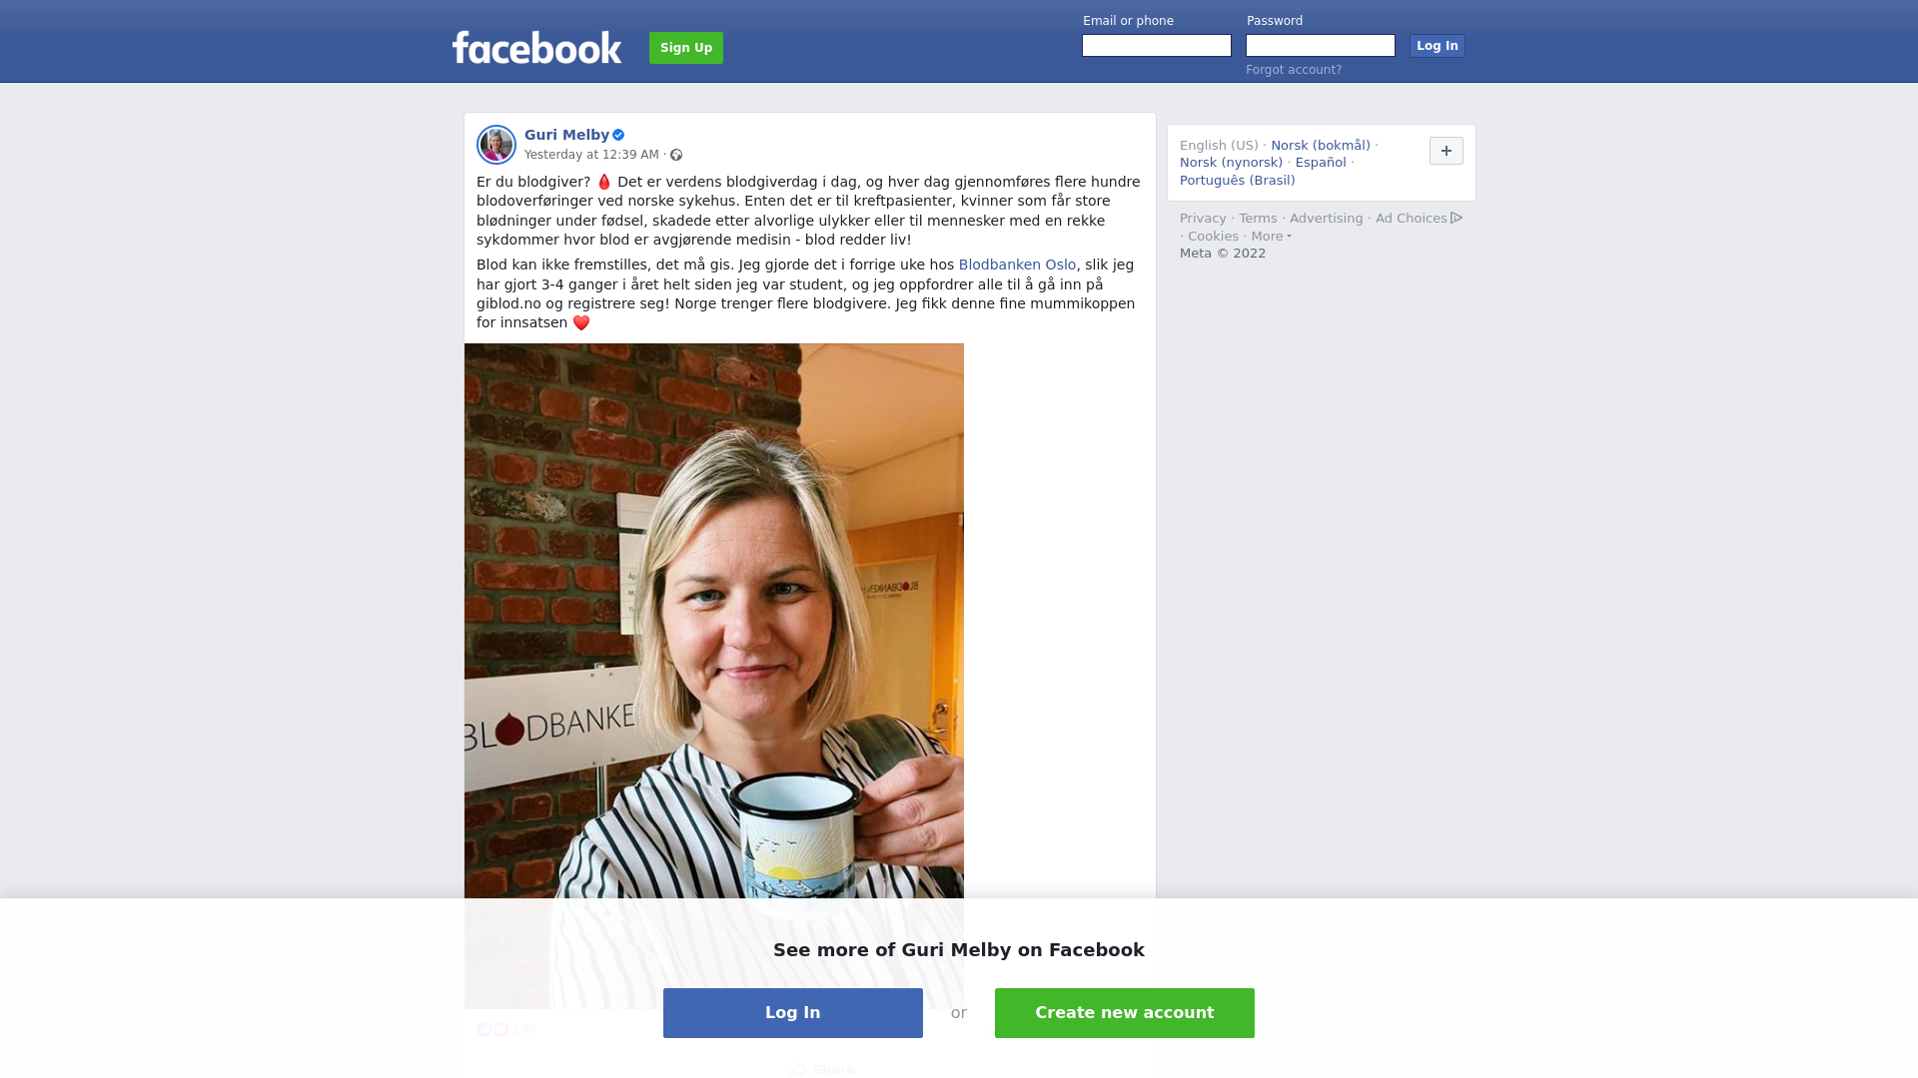Open the Forgot account link

(x=1294, y=70)
